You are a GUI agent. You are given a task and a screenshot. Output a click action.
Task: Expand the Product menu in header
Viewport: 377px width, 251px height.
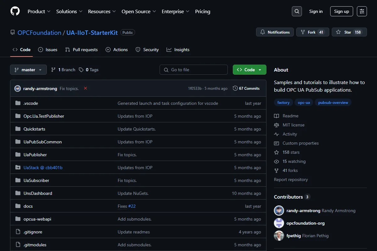(x=39, y=11)
